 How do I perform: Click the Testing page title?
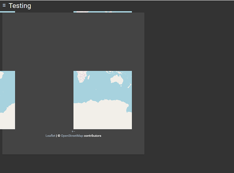tap(20, 6)
